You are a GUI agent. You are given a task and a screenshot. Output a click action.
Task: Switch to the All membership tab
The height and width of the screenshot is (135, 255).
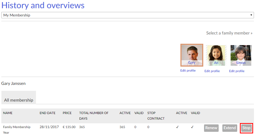pyautogui.click(x=19, y=100)
